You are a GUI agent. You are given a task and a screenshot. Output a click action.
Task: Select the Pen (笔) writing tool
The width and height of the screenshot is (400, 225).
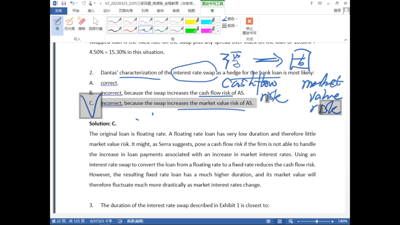(x=57, y=24)
